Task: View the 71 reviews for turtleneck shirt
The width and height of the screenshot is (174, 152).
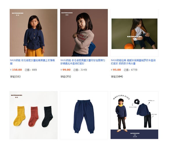Action: pos(66,76)
